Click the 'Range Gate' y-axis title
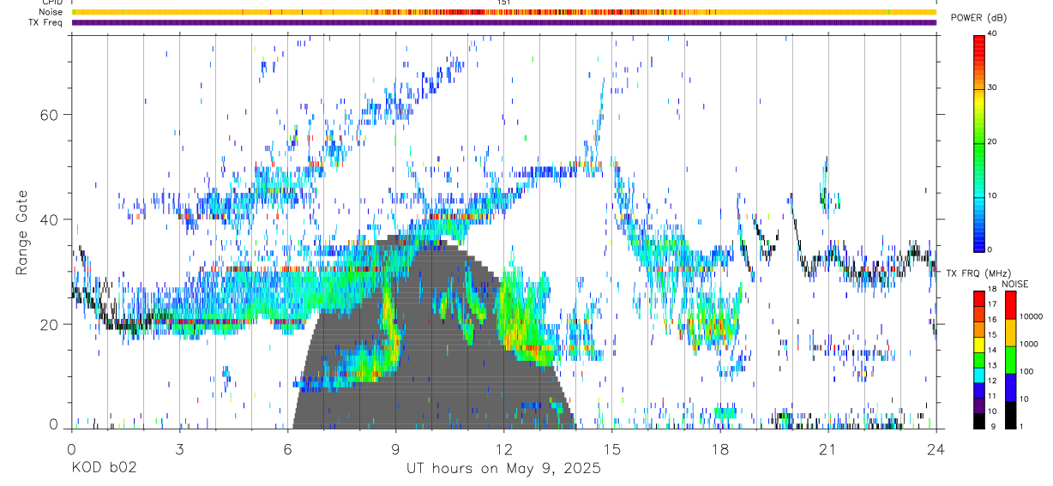The image size is (1053, 486). point(22,233)
